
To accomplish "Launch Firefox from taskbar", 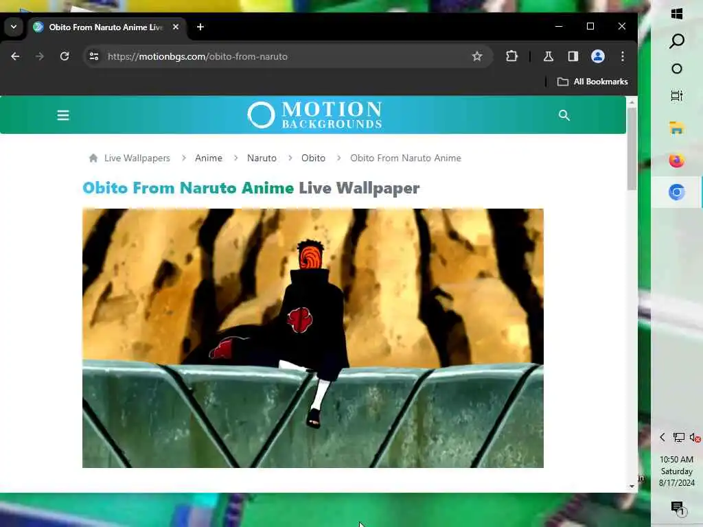I will coord(677,161).
